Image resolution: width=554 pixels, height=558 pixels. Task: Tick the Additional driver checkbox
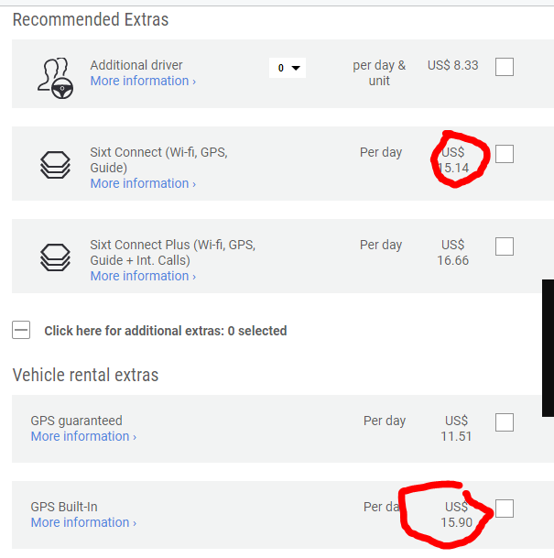[x=504, y=67]
